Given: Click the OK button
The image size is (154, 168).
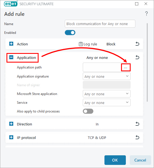Looking at the screenshot, I should (x=115, y=160).
